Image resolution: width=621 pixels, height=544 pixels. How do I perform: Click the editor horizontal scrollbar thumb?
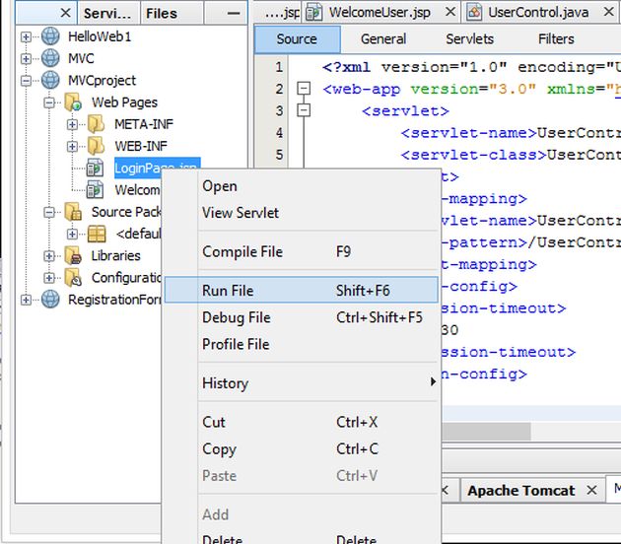(x=486, y=432)
